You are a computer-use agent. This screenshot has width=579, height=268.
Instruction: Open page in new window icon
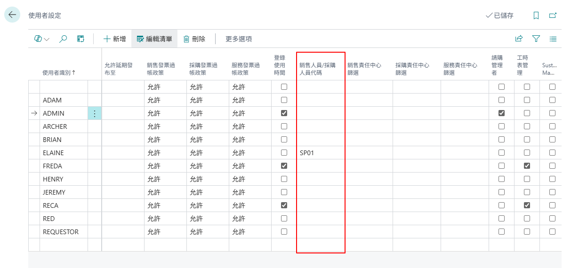[x=553, y=16]
